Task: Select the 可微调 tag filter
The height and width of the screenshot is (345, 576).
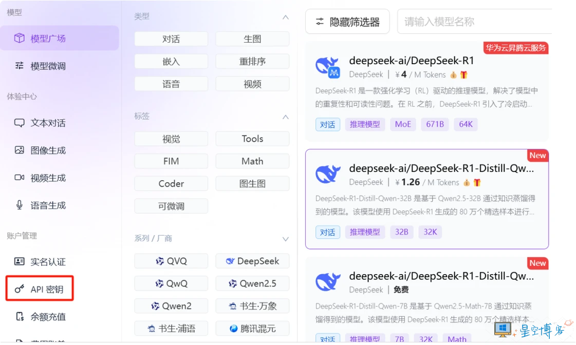Action: [171, 206]
